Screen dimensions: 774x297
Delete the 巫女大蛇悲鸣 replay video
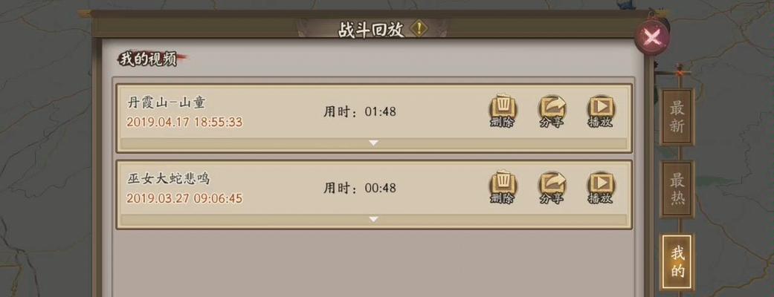point(503,188)
